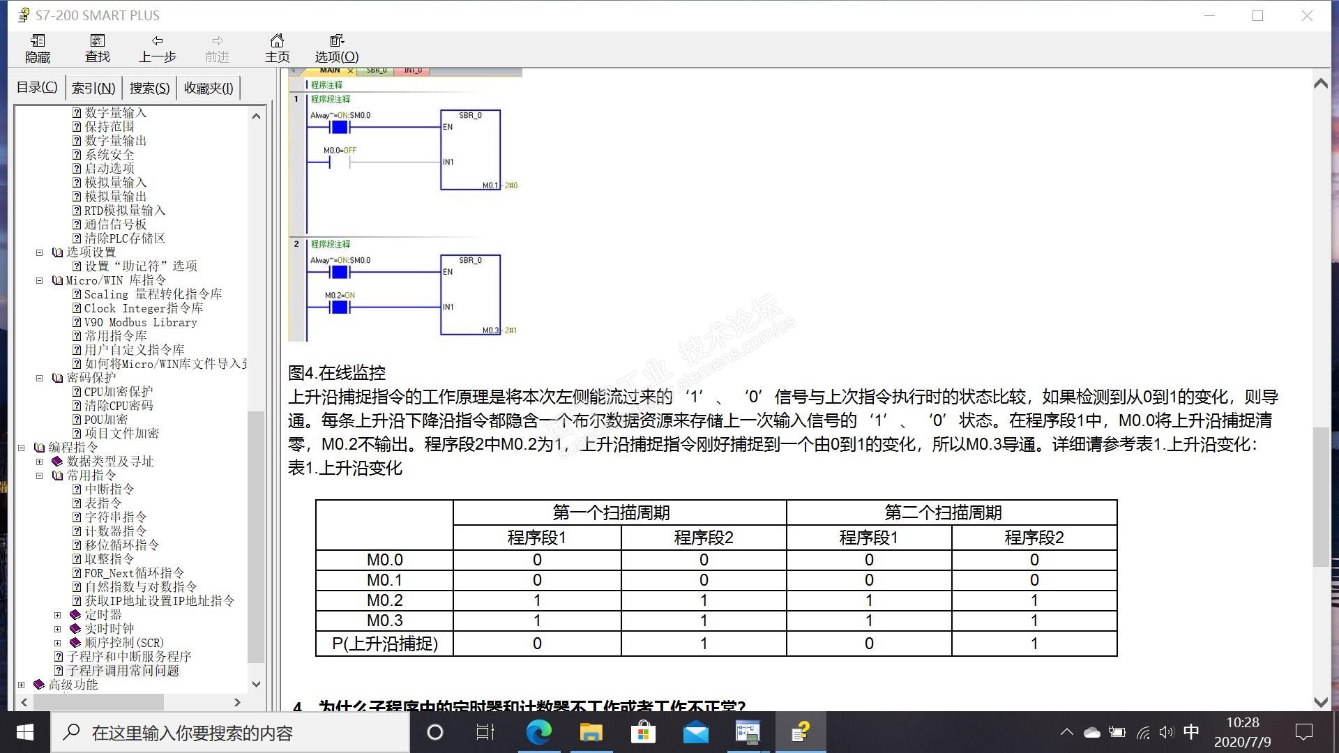Collapse the 常用指令 tree node
The image size is (1339, 753).
[x=40, y=476]
